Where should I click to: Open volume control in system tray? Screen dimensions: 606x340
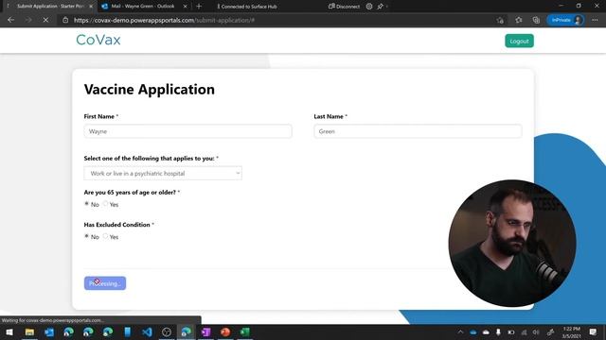click(536, 331)
